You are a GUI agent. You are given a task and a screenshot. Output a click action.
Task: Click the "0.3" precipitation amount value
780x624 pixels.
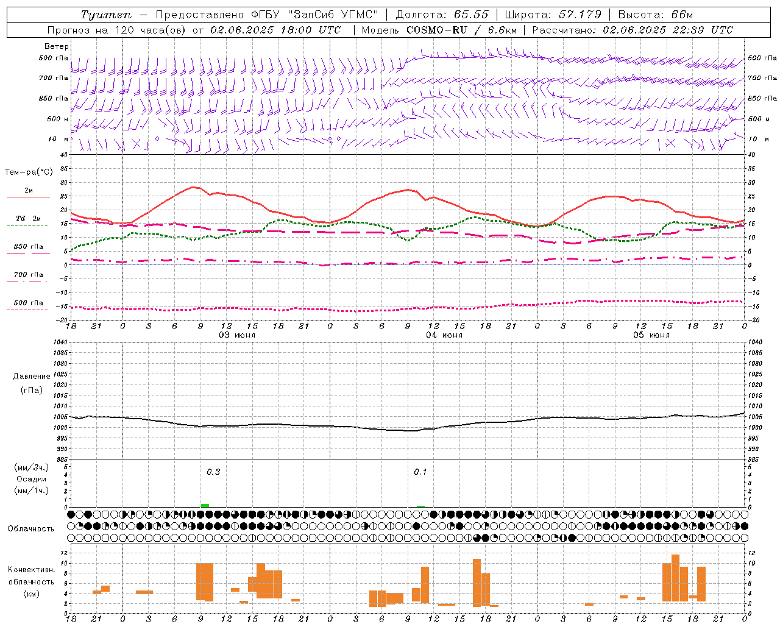[x=213, y=472]
